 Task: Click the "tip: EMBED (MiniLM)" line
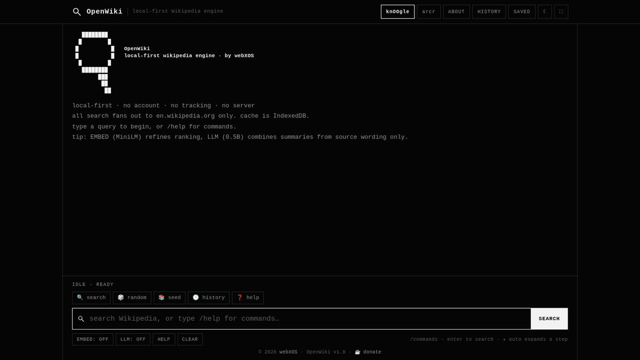click(240, 137)
